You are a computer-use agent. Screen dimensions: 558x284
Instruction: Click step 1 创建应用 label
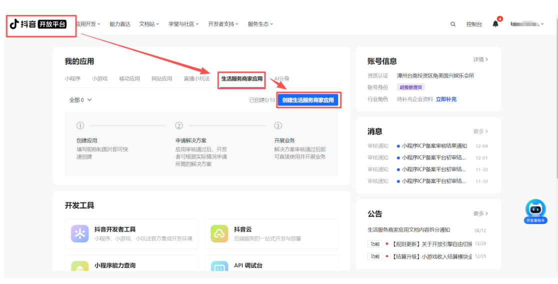87,140
